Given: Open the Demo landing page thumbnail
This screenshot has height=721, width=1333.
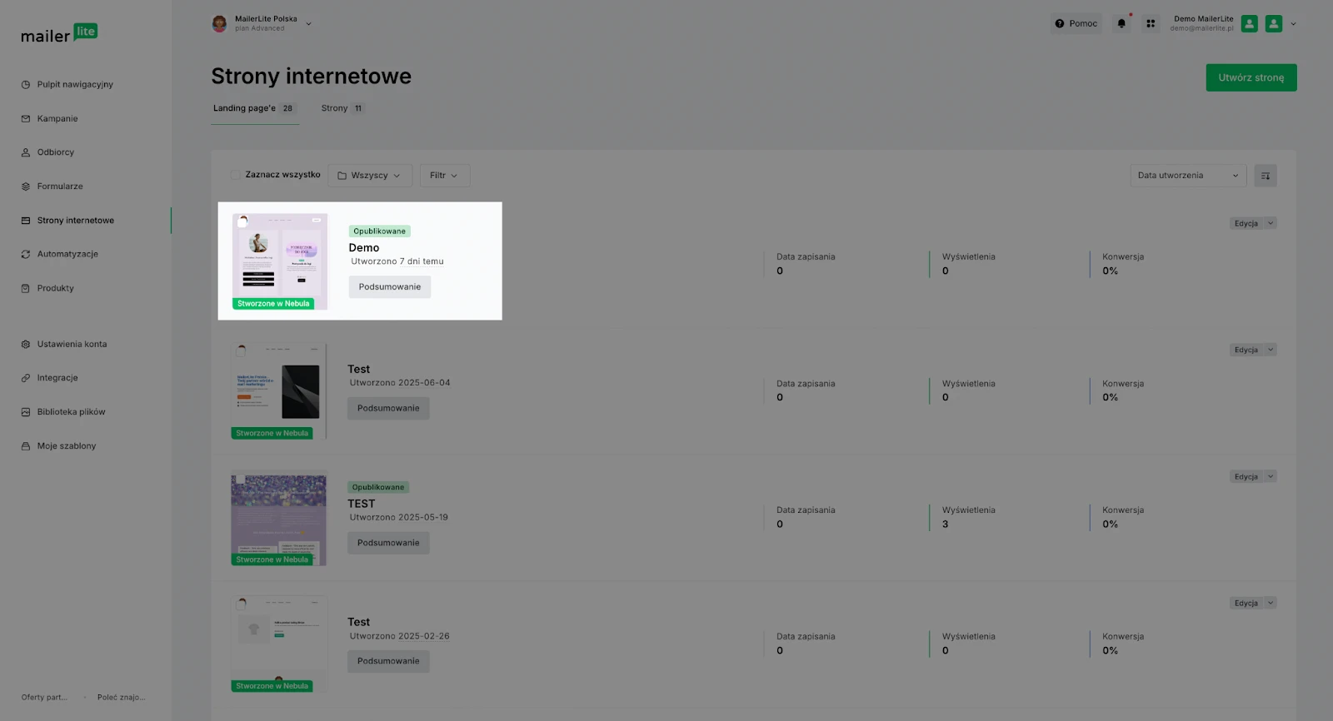Looking at the screenshot, I should click(280, 261).
